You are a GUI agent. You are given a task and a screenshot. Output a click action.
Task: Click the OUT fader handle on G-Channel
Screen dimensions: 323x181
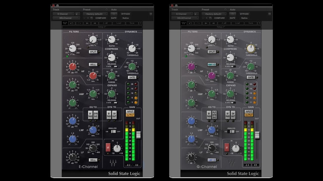click(x=257, y=135)
